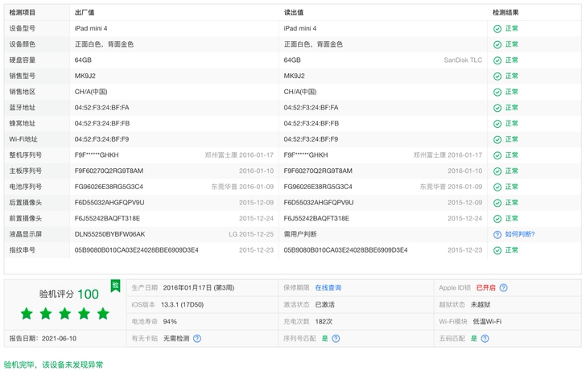Click the 液晶显示屏 row label
This screenshot has width=586, height=375.
point(26,234)
